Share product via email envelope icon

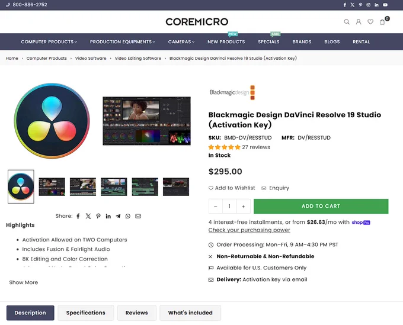tap(138, 216)
